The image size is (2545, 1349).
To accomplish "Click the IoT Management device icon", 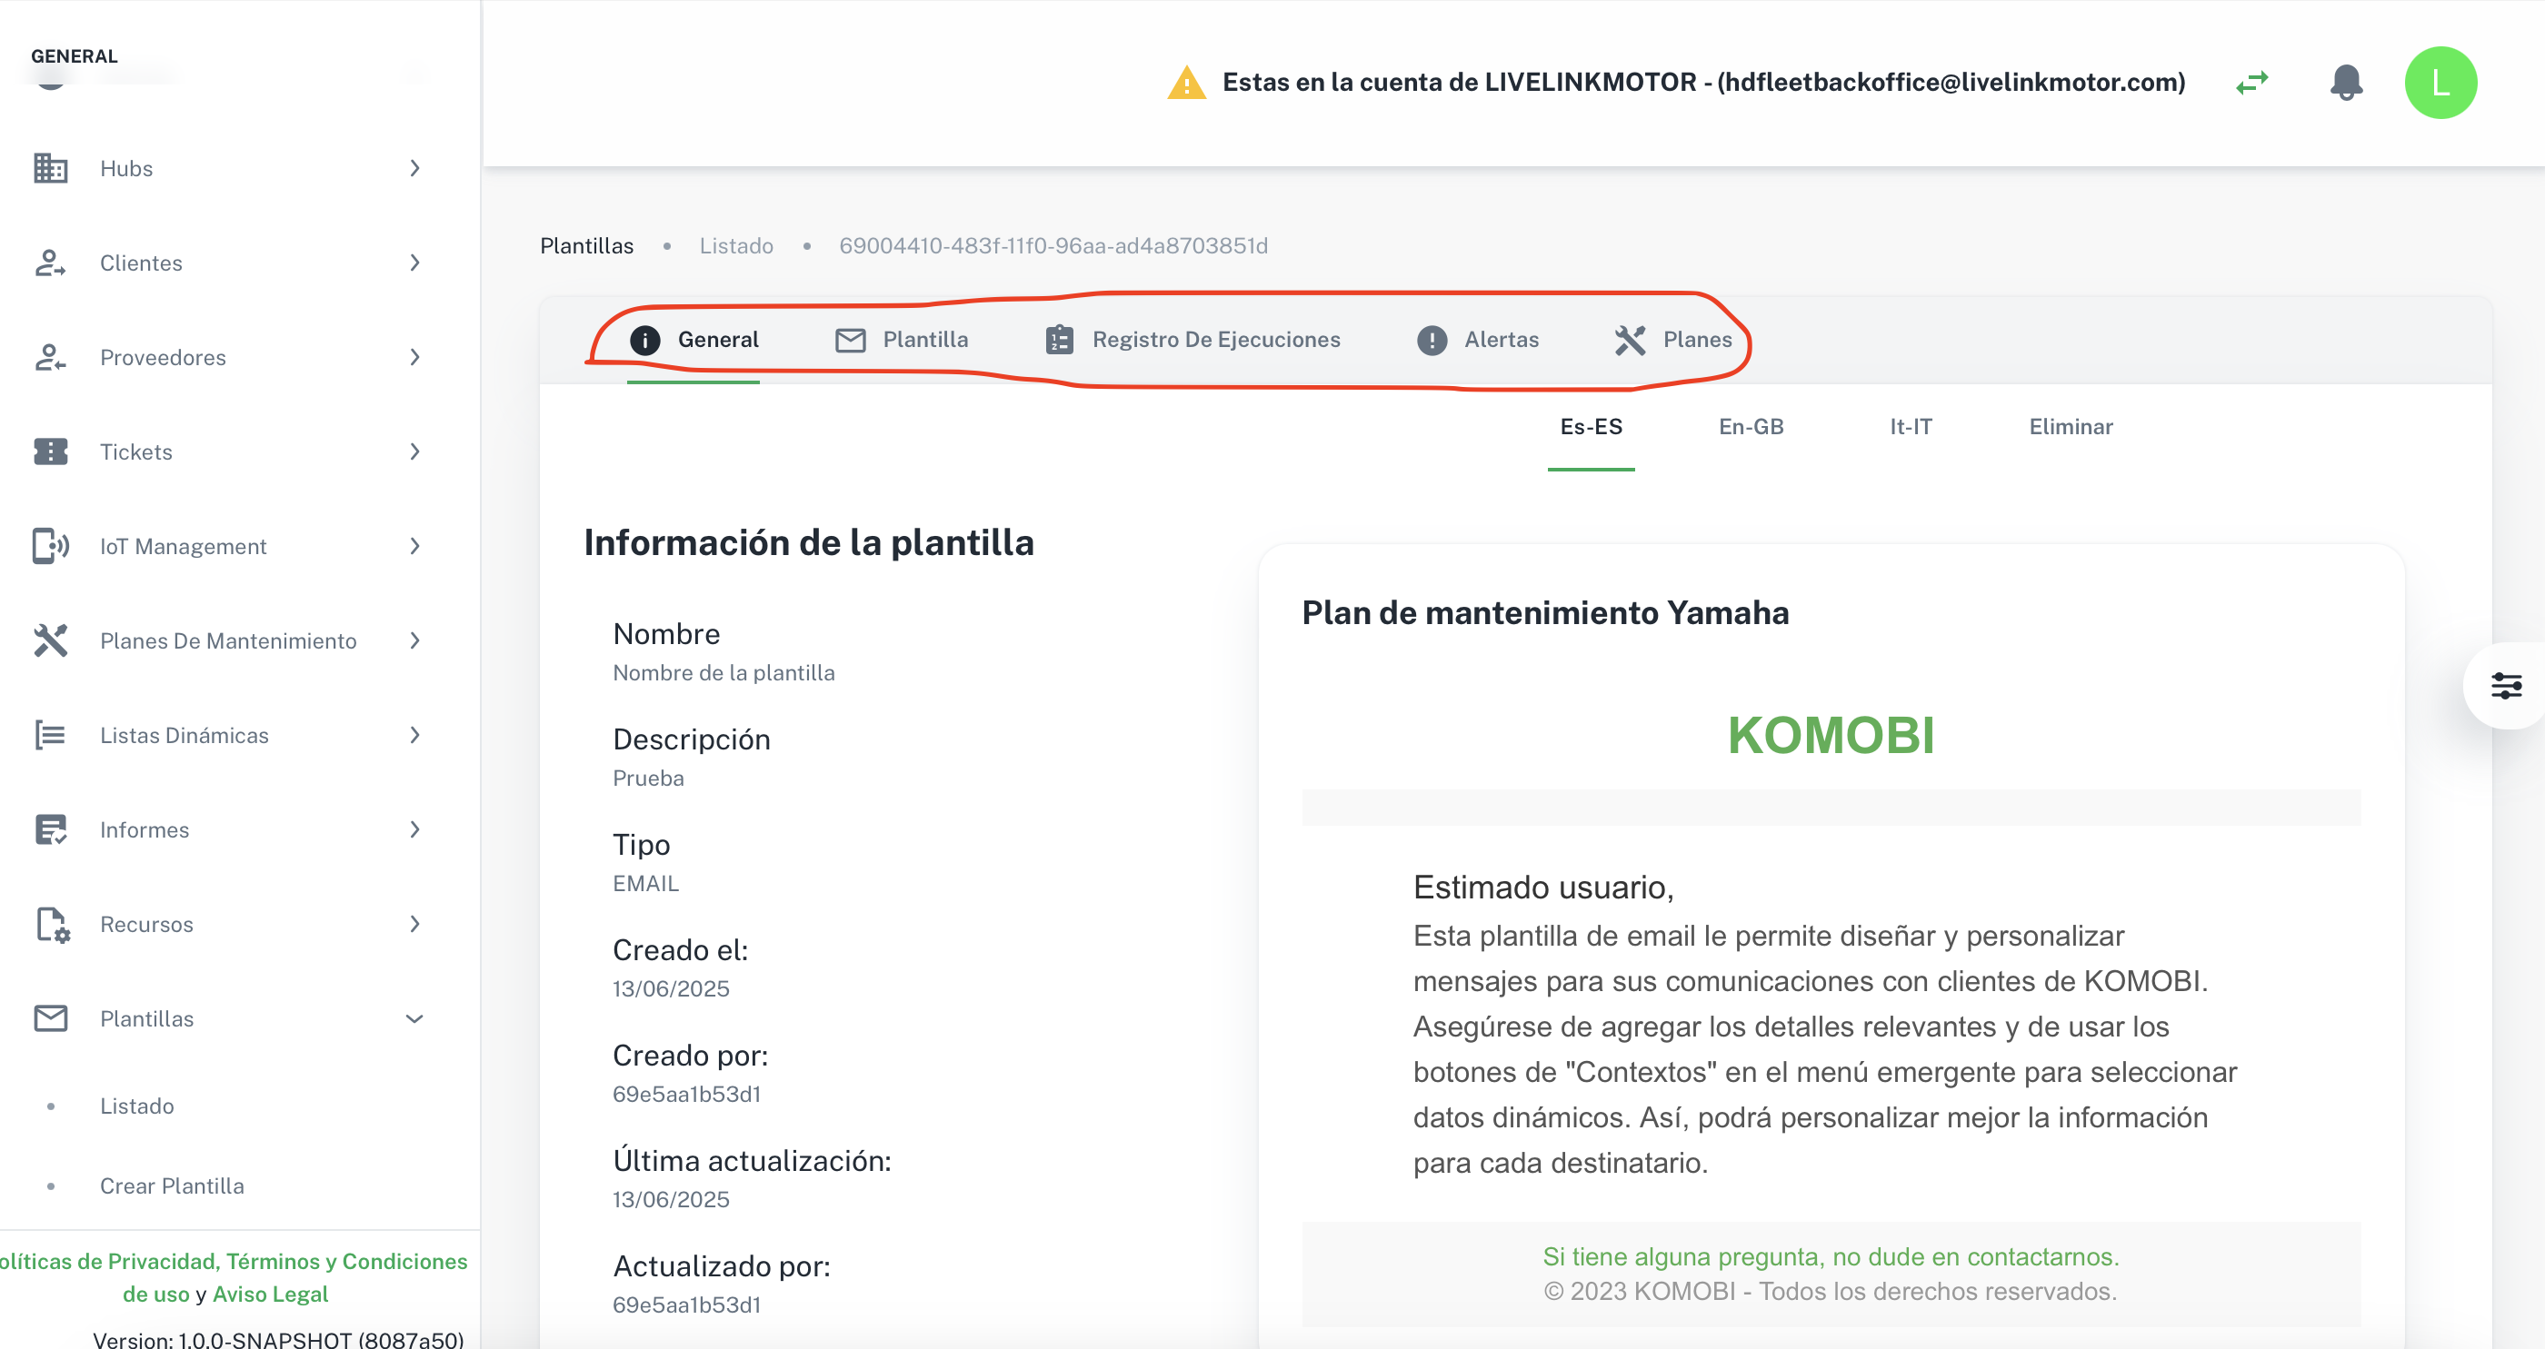I will coord(50,546).
